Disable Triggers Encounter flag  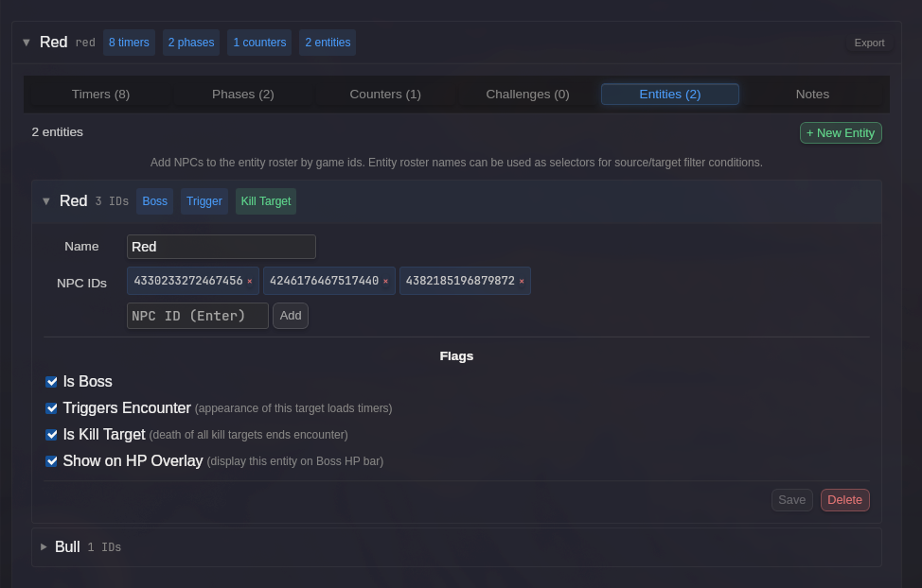click(52, 408)
